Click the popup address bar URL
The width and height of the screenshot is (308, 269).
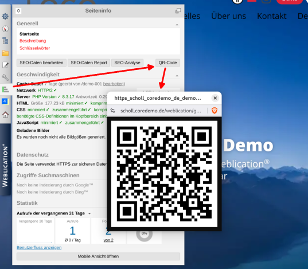[x=161, y=111]
